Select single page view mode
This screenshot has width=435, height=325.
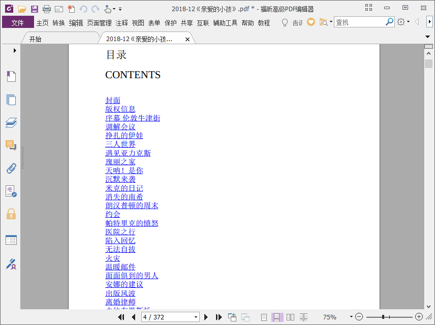point(264,317)
